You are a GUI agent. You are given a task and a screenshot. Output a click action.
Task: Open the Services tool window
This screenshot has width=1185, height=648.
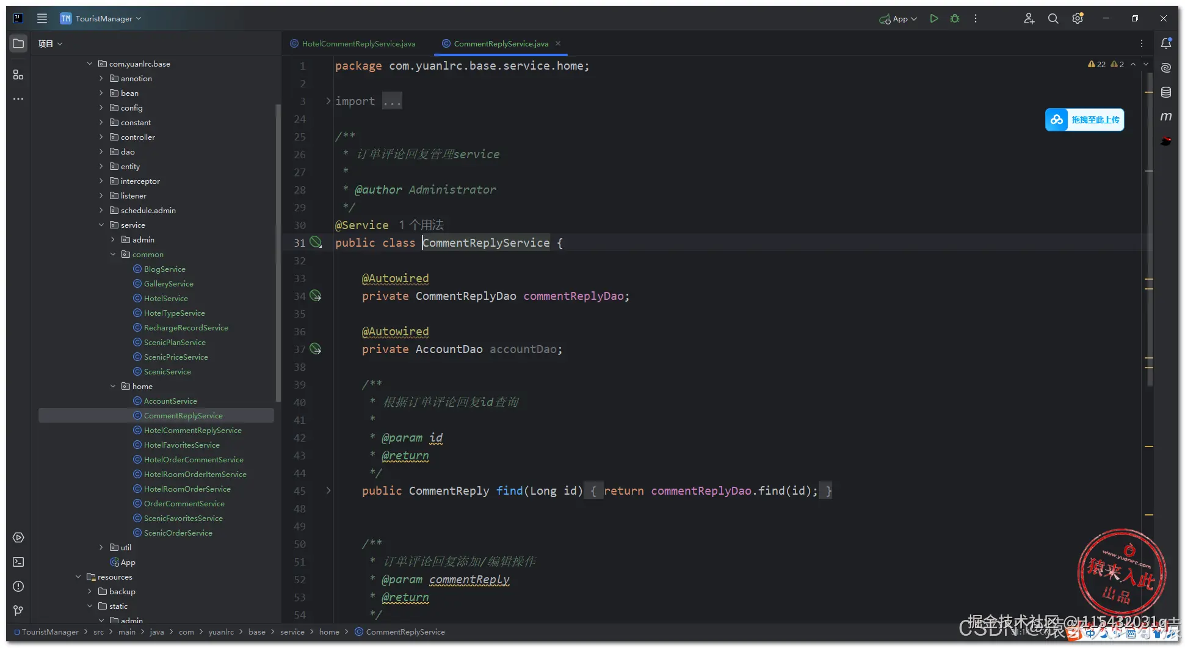[x=18, y=537]
